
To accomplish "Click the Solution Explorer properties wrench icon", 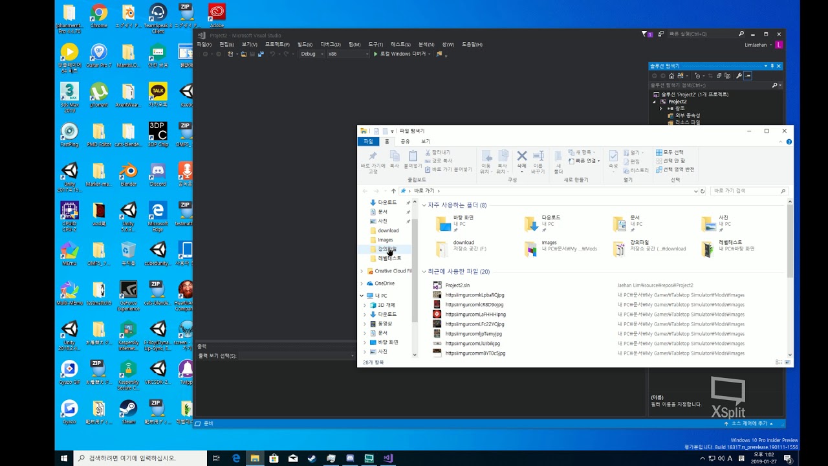I will [739, 76].
